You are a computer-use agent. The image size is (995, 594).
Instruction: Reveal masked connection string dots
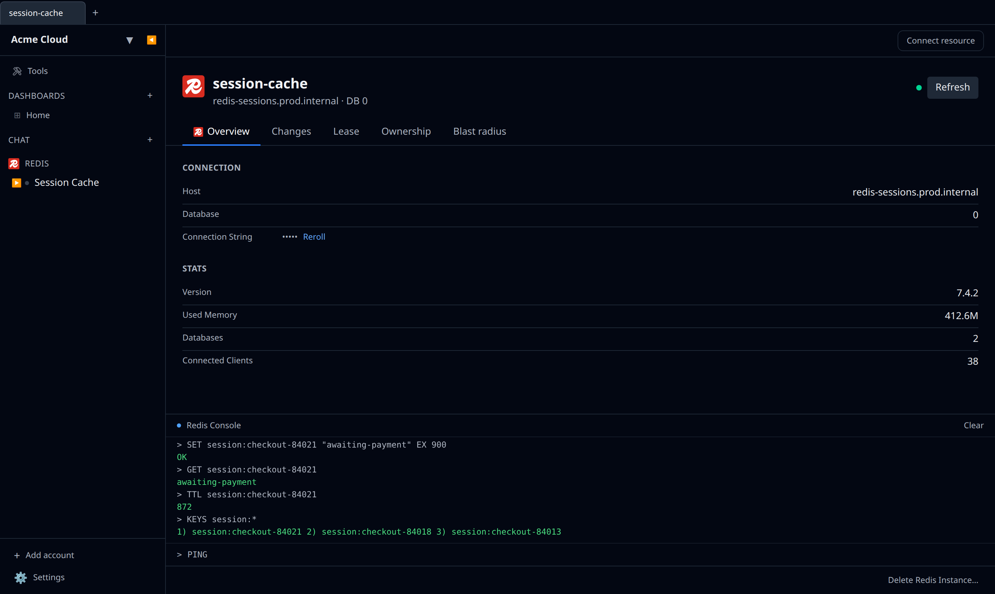(x=290, y=237)
